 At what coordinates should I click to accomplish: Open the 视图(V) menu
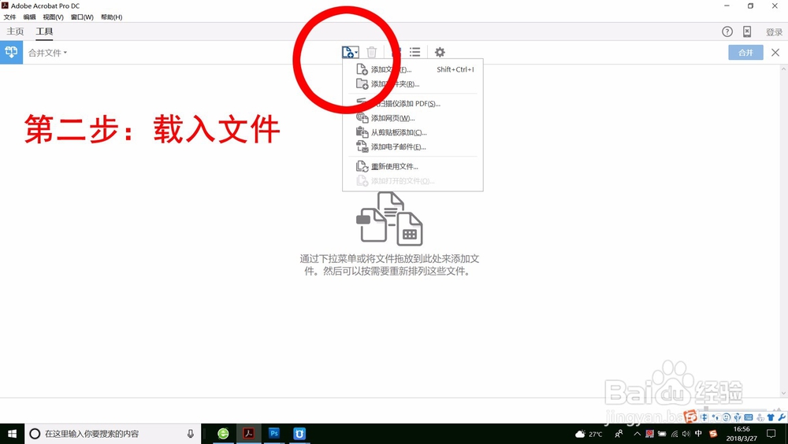pyautogui.click(x=53, y=17)
